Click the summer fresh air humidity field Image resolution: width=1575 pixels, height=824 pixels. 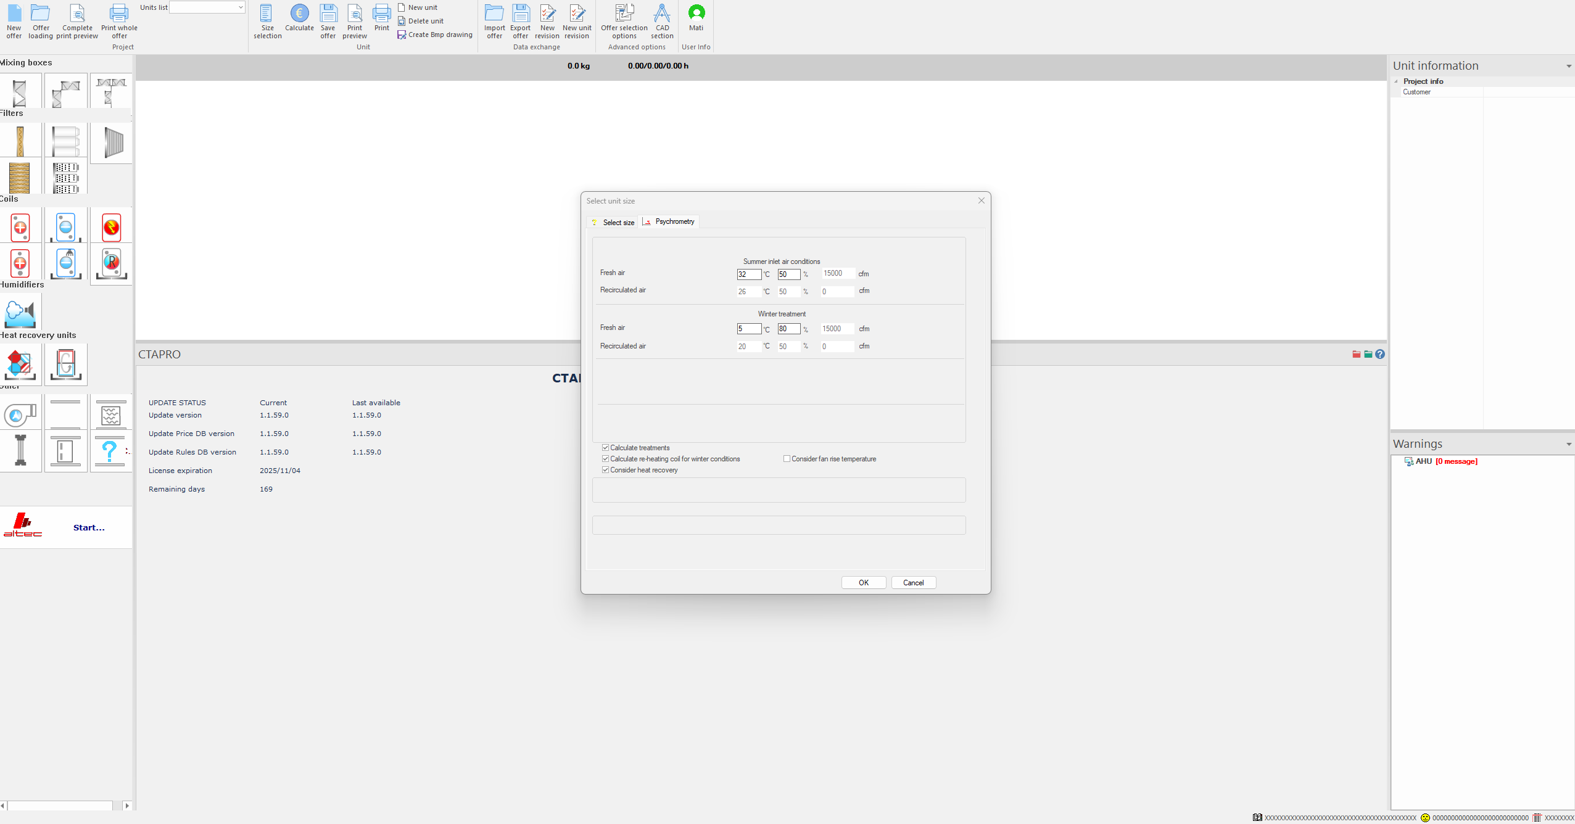789,274
